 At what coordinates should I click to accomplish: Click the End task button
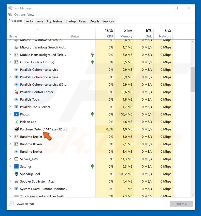(181, 204)
